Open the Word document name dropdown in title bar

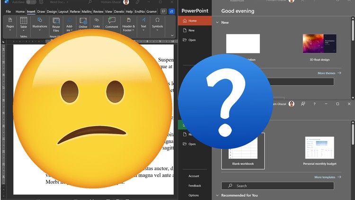[x=67, y=2]
